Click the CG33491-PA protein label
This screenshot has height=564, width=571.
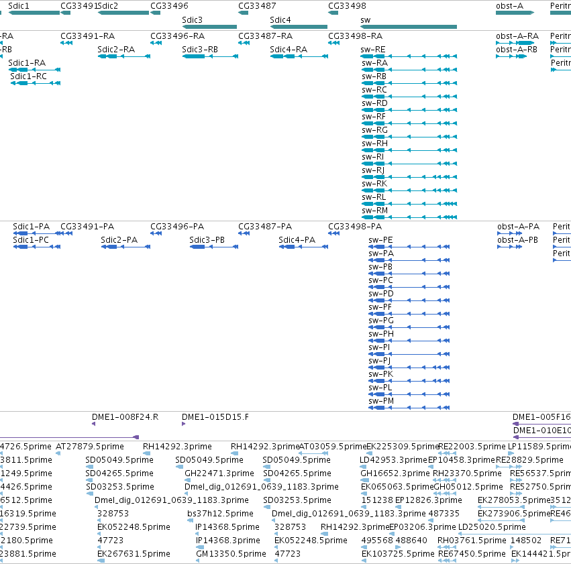[x=87, y=227]
